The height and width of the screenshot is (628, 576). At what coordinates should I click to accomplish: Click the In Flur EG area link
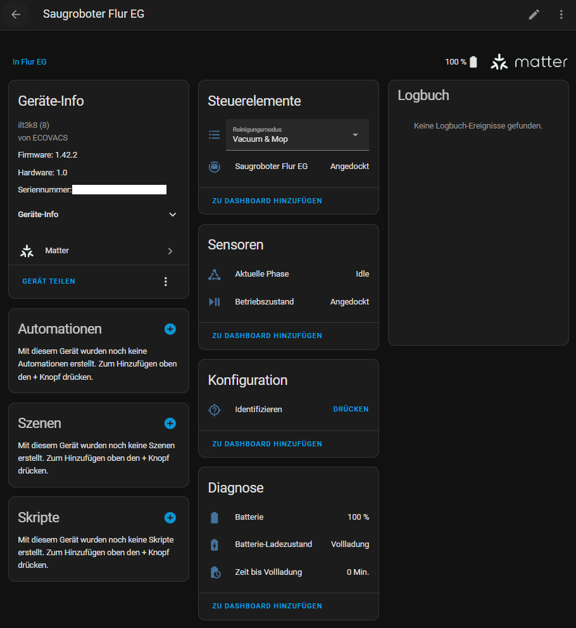click(x=30, y=62)
